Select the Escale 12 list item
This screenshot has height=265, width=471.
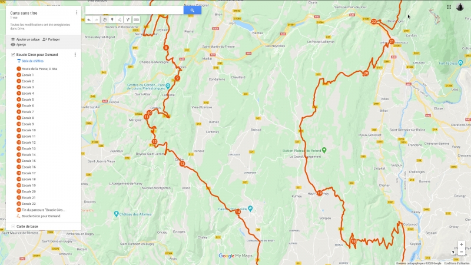(28, 143)
